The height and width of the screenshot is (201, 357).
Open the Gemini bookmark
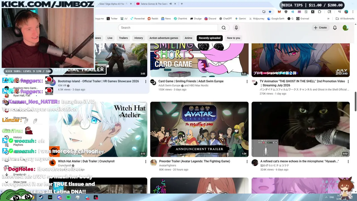click(240, 19)
